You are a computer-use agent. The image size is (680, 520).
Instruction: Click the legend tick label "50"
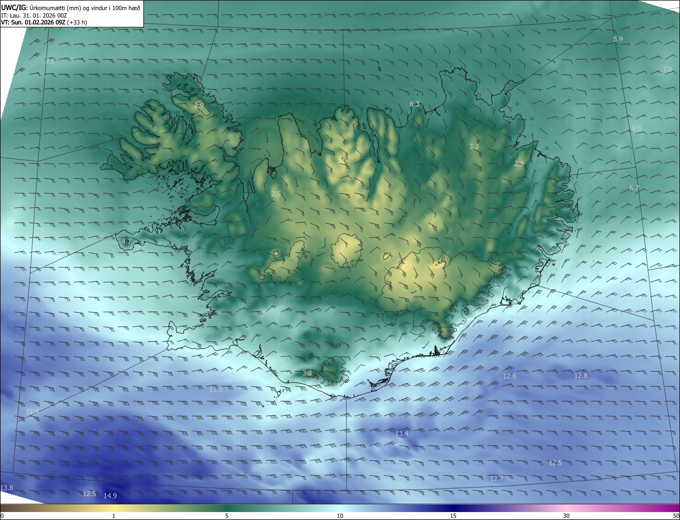pos(676,516)
